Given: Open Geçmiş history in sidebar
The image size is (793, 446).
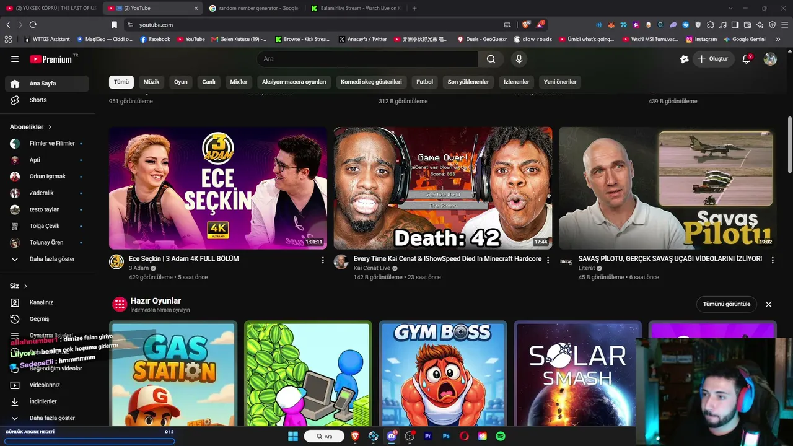Looking at the screenshot, I should pyautogui.click(x=47, y=319).
